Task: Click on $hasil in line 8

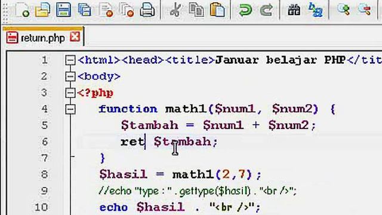Action: (x=124, y=175)
